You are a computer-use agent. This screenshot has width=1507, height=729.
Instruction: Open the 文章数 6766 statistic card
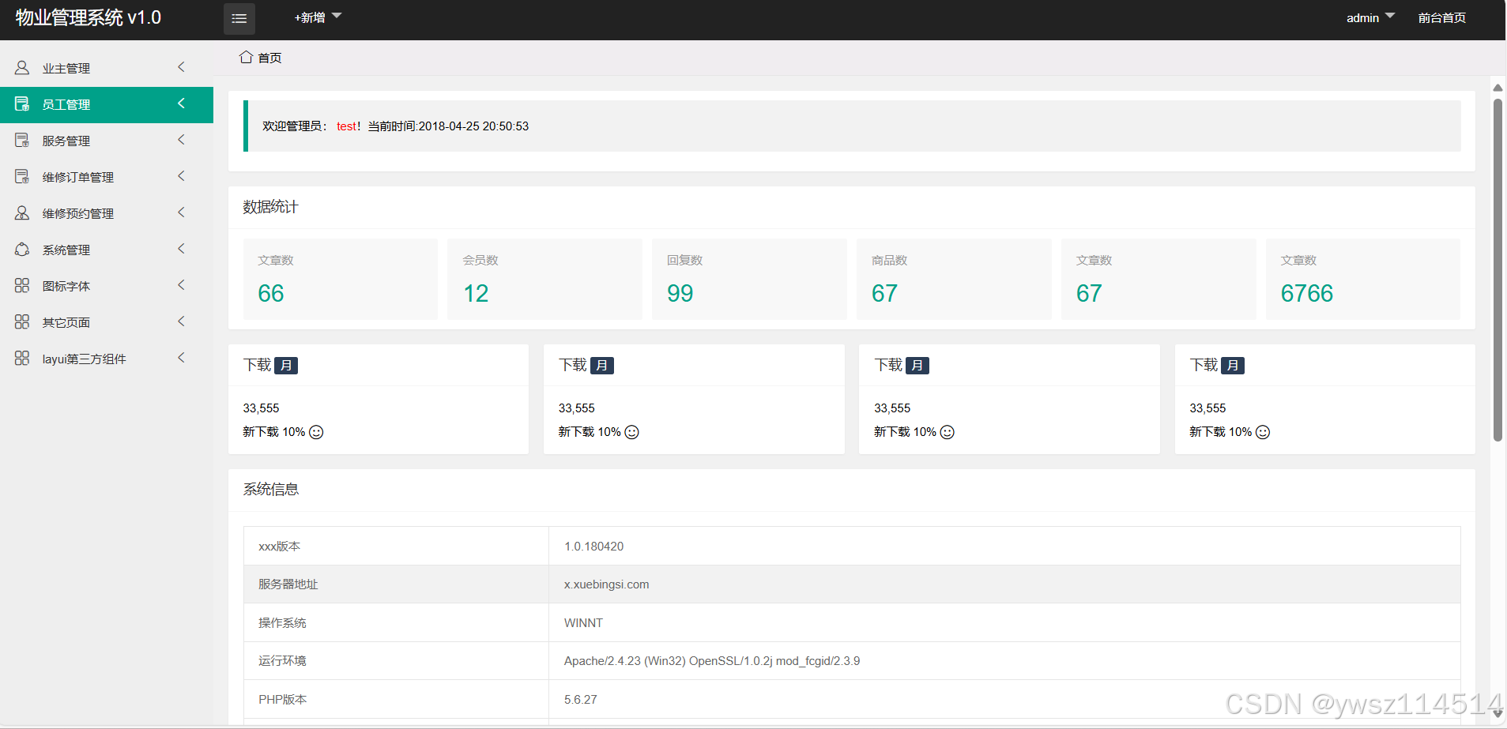[1363, 279]
